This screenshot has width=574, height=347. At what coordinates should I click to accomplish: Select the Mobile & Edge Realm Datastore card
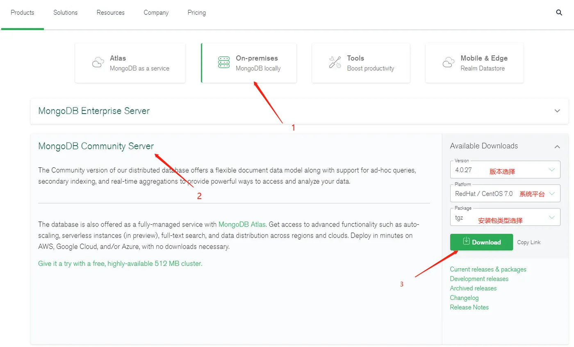coord(474,63)
